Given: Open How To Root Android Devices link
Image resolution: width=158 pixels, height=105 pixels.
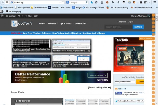Looking at the screenshot, I should pyautogui.click(x=67, y=33).
